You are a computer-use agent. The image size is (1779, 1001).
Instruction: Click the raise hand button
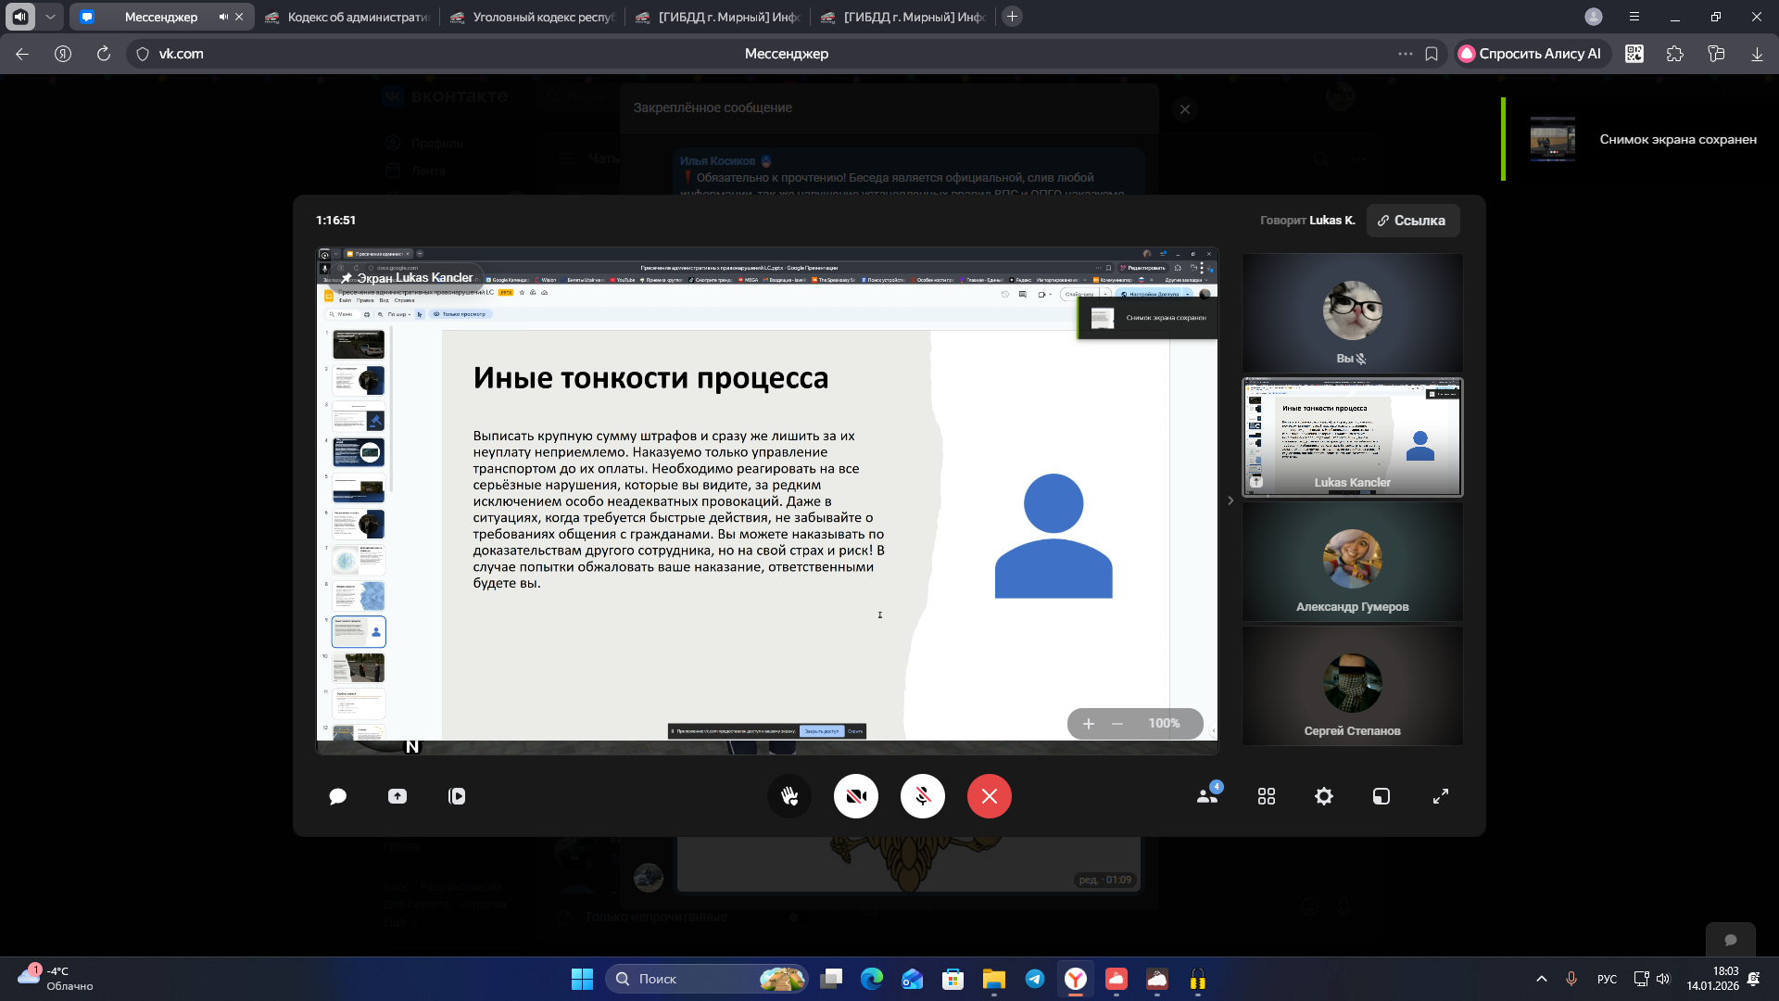(789, 796)
